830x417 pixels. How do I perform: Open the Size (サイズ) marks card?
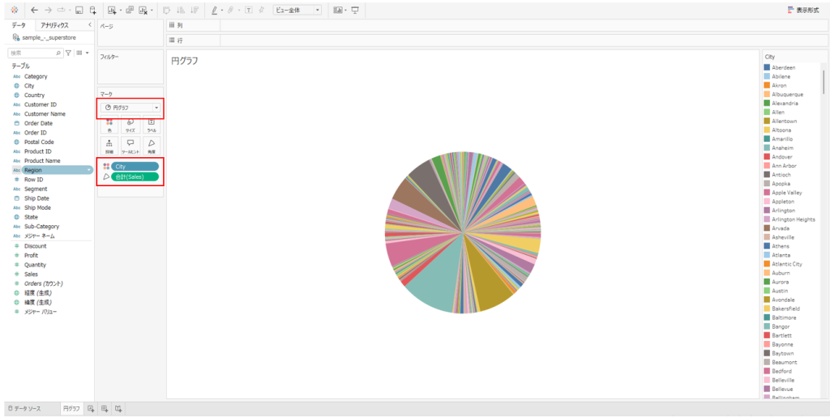pyautogui.click(x=130, y=125)
